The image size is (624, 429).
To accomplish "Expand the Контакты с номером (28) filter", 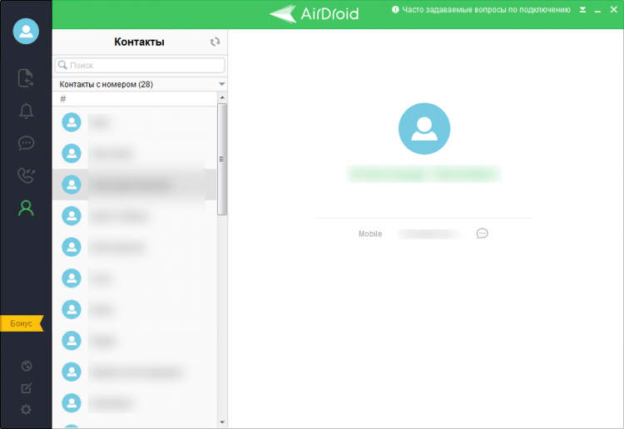I will coord(140,84).
